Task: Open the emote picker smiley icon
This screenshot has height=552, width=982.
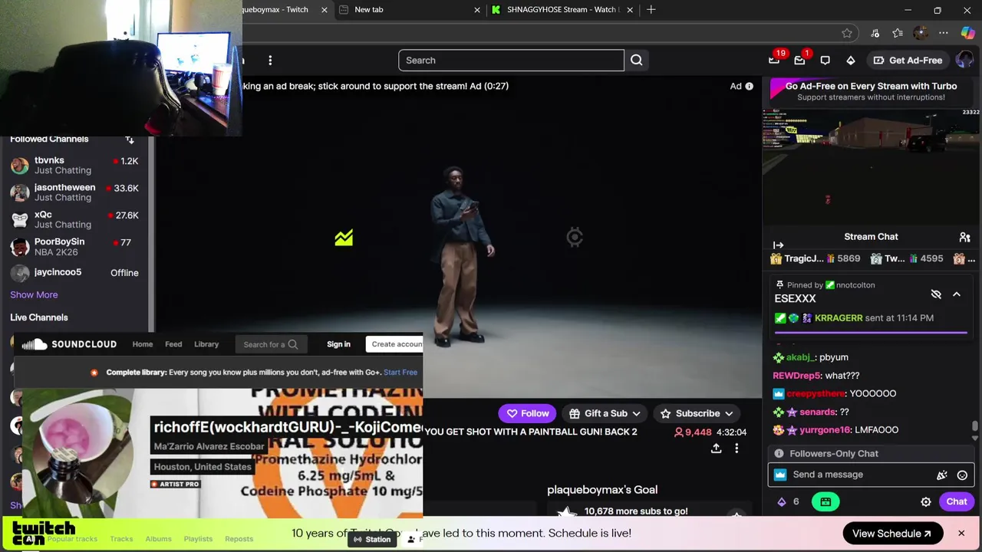Action: (x=962, y=475)
